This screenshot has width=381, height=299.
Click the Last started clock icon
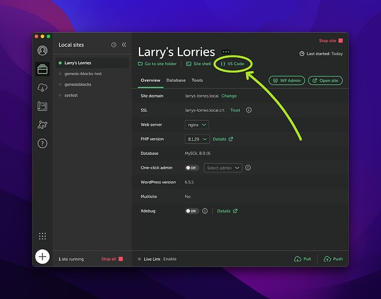[x=301, y=54]
